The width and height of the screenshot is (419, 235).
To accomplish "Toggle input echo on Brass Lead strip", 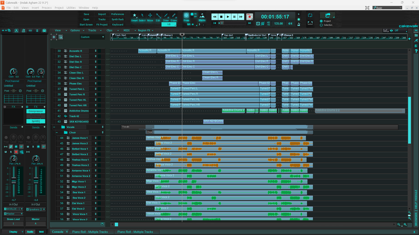I will (x=22, y=152).
